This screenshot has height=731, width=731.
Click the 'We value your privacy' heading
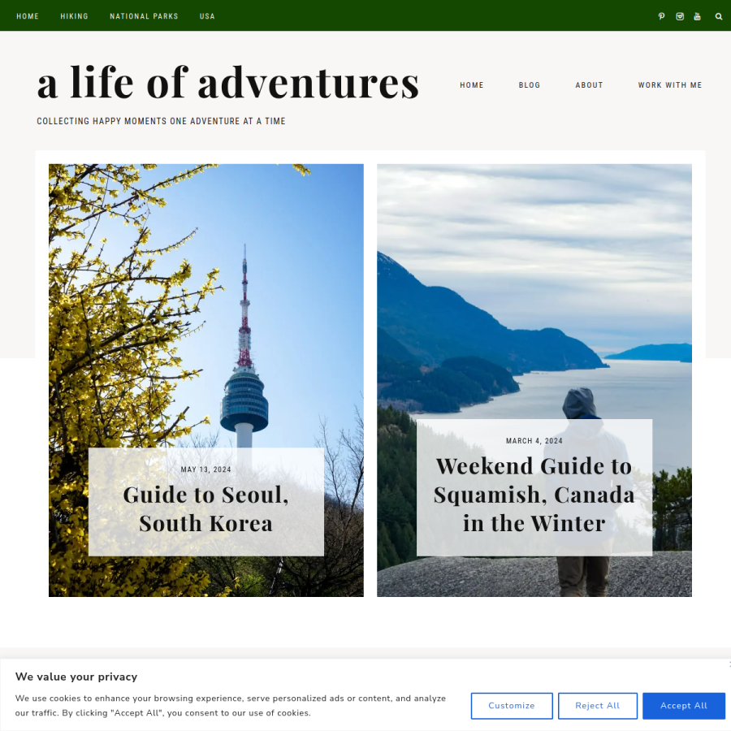point(76,677)
